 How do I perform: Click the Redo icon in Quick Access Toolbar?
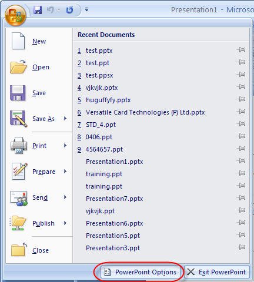click(69, 10)
